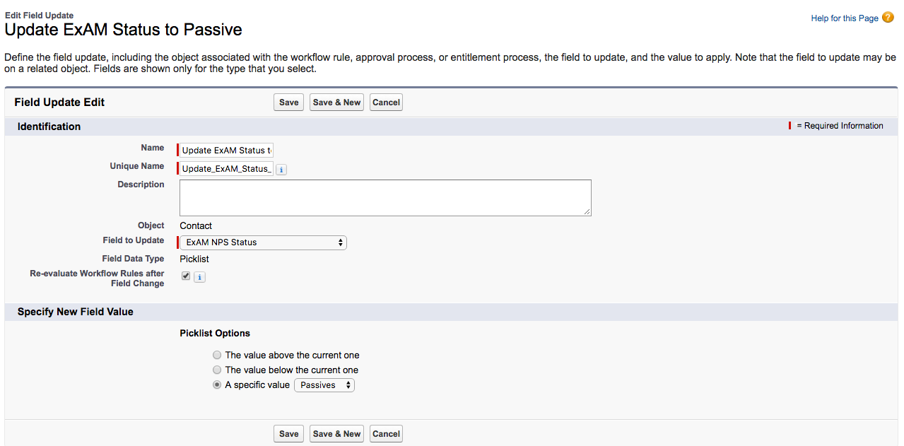Screen dimensions: 904x446
Task: Toggle Re-evaluate Workflow Rules checkbox
Action: click(x=186, y=276)
